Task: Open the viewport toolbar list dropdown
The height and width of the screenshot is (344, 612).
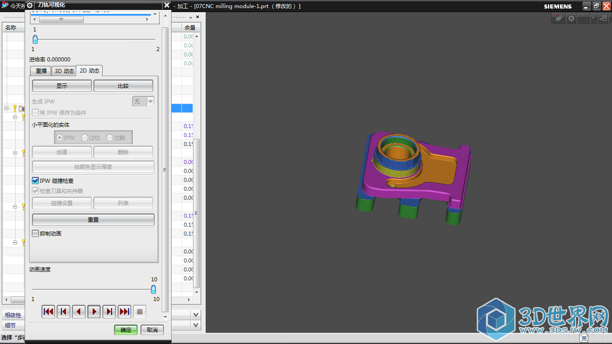Action: pos(603,18)
